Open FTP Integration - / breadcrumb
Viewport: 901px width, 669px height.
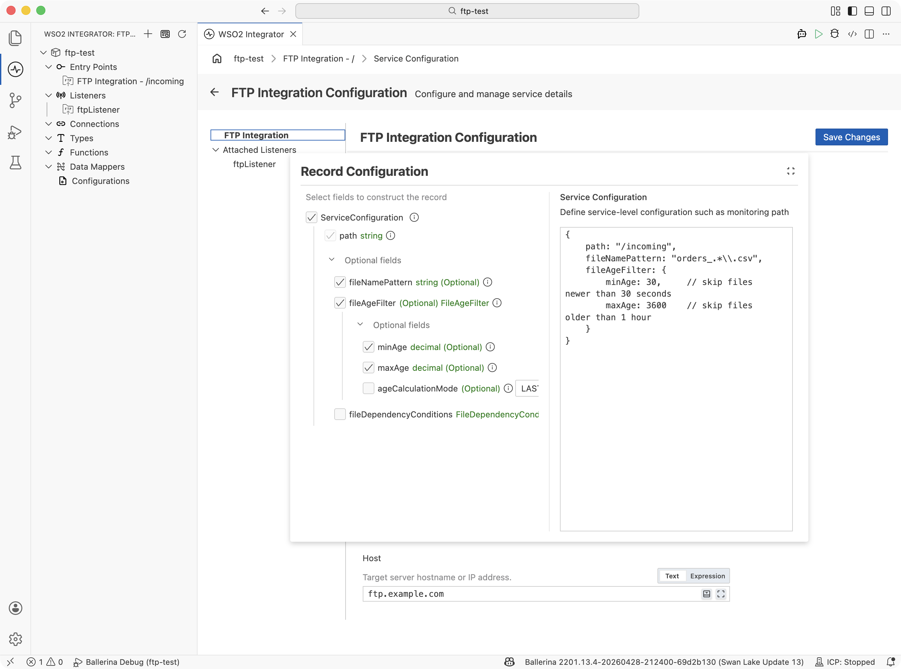point(319,59)
